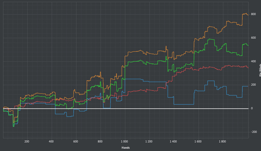Click the "1 600" label on the Hands axis
The width and height of the screenshot is (261, 151).
coord(198,142)
